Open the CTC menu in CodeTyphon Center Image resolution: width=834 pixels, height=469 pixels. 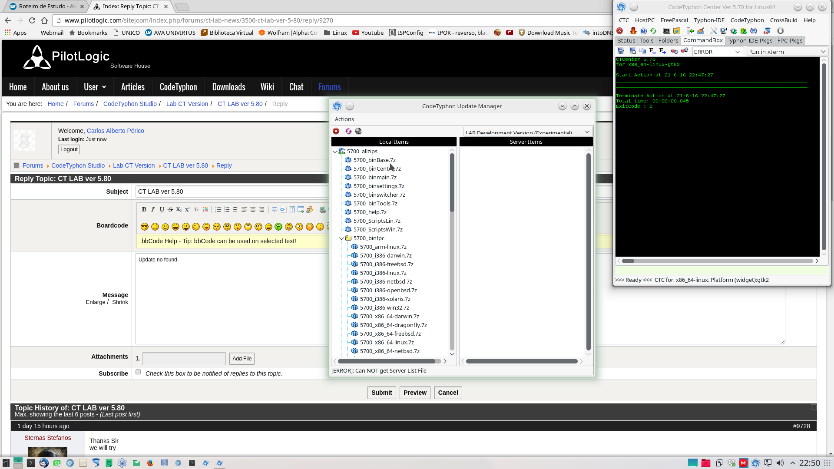click(624, 20)
